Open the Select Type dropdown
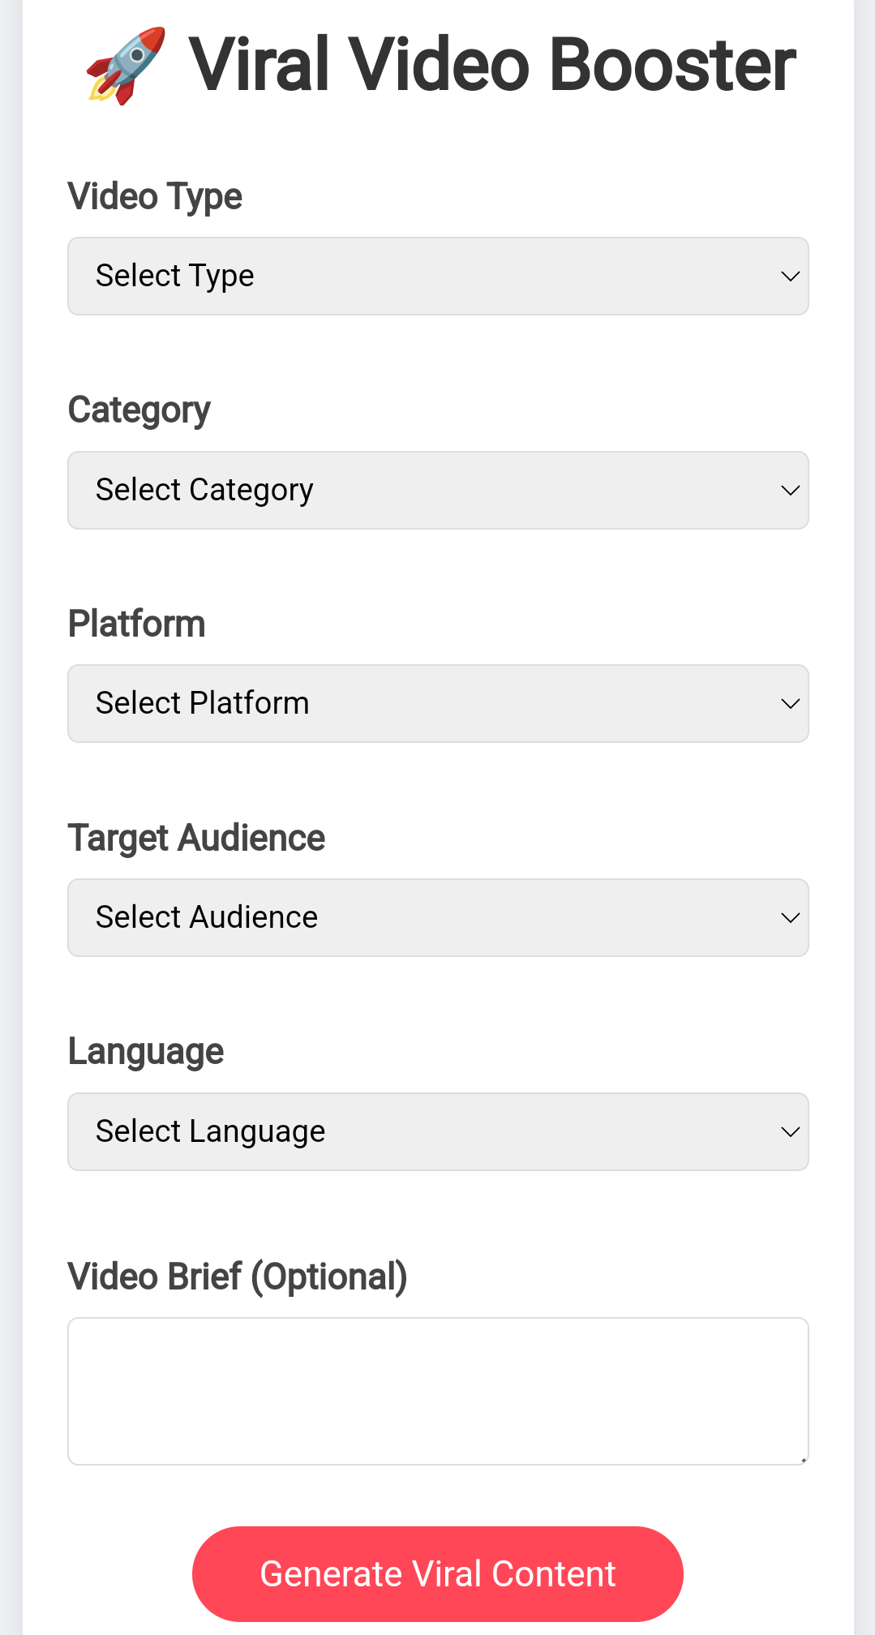The height and width of the screenshot is (1635, 875). [437, 277]
